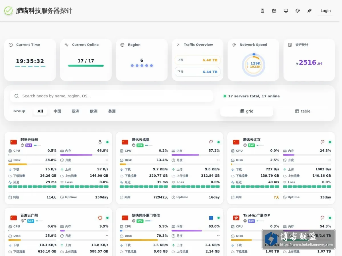Click the 资产统计 ¥2516.94 amount
Screen dimensions: 342x256
[x=309, y=63]
